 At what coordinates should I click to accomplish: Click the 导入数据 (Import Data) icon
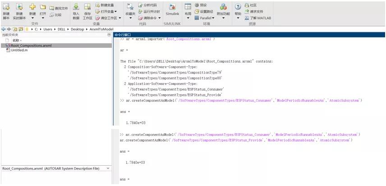click(x=76, y=7)
